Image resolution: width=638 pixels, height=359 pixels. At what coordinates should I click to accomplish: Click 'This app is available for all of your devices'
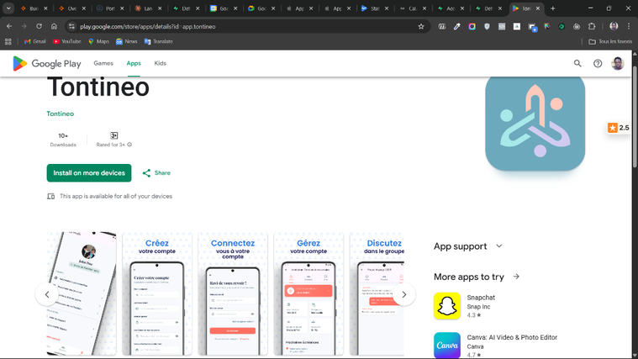point(116,196)
